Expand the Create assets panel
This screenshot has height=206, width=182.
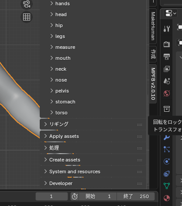point(93,160)
